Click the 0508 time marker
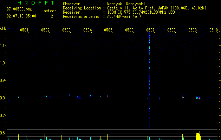Image resolution: width=221 pixels, height=140 pixels. (171, 30)
